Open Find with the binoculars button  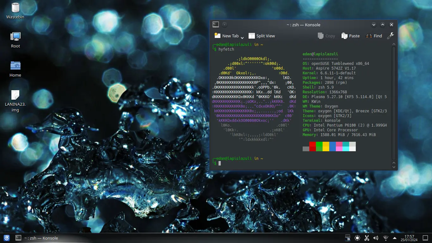click(x=374, y=36)
